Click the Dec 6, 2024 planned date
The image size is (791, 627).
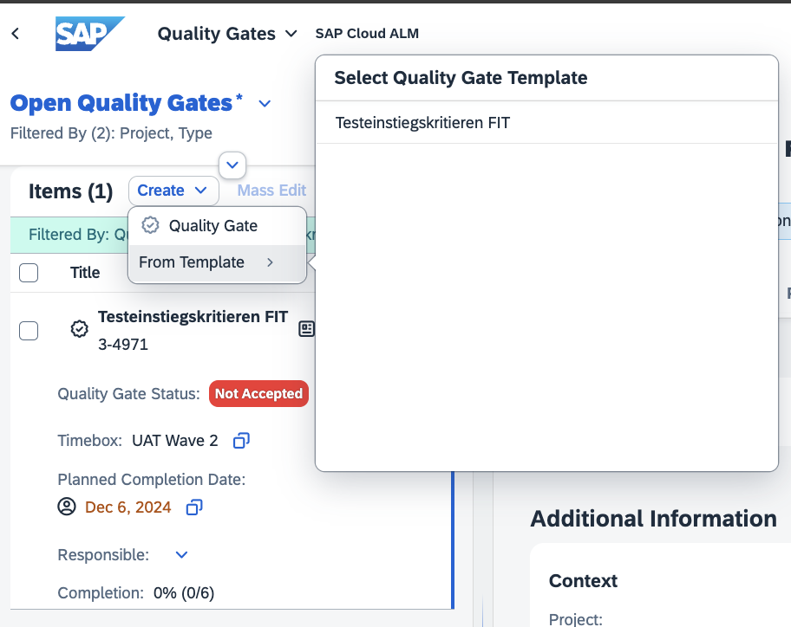click(x=128, y=507)
